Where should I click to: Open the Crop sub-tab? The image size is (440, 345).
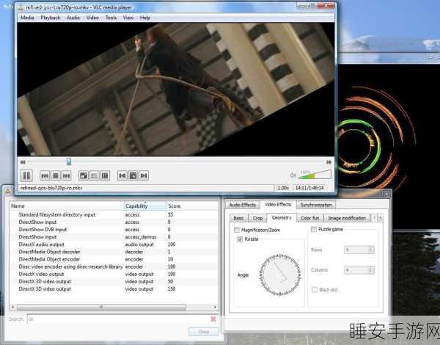[x=257, y=218]
